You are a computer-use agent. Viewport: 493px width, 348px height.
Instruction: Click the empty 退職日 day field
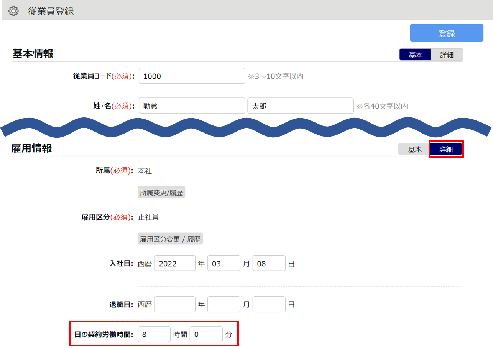(269, 304)
